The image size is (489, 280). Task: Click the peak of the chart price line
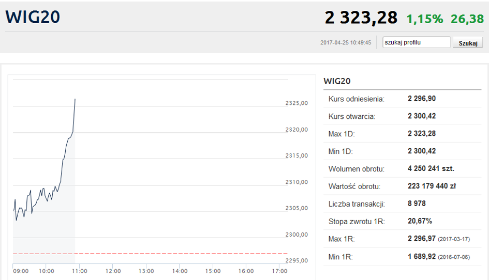click(x=75, y=99)
